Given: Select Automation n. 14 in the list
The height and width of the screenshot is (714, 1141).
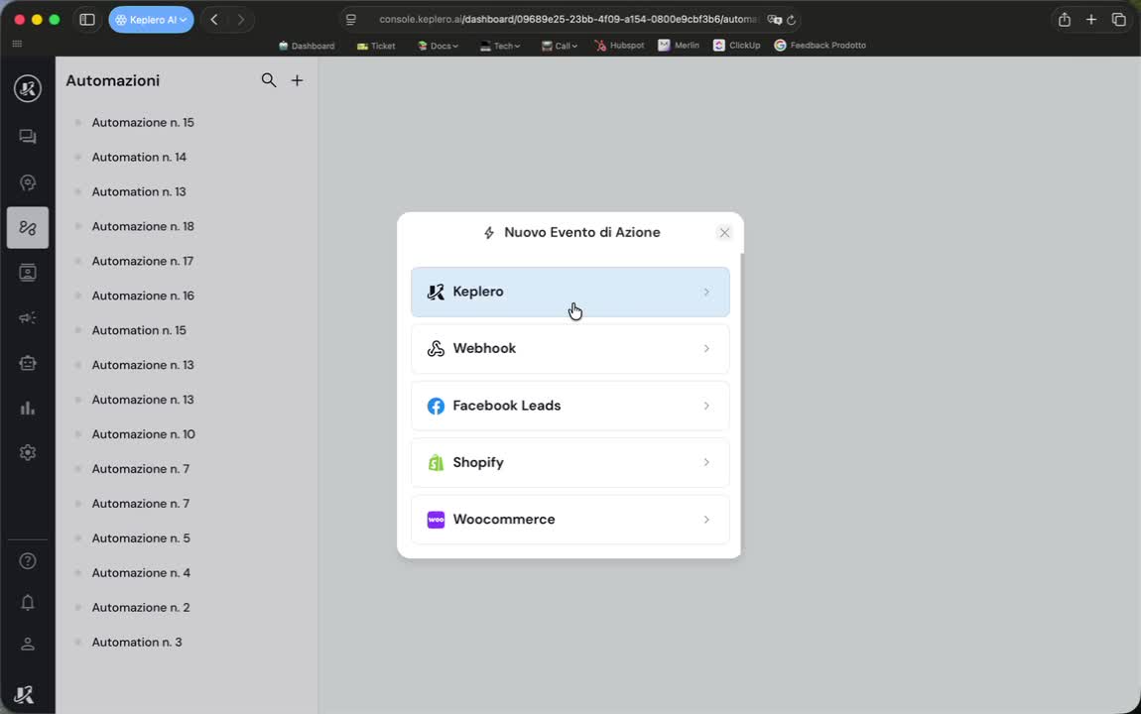Looking at the screenshot, I should pyautogui.click(x=139, y=157).
